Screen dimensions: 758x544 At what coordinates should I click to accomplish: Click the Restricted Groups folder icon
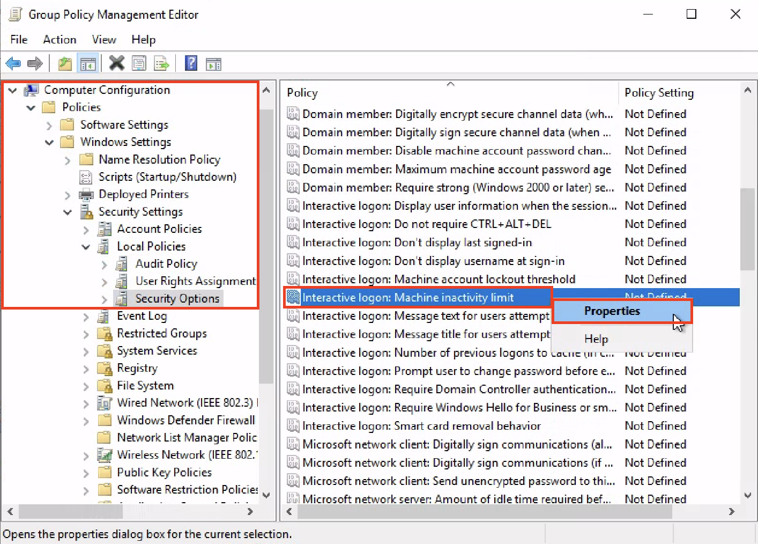[x=104, y=334]
